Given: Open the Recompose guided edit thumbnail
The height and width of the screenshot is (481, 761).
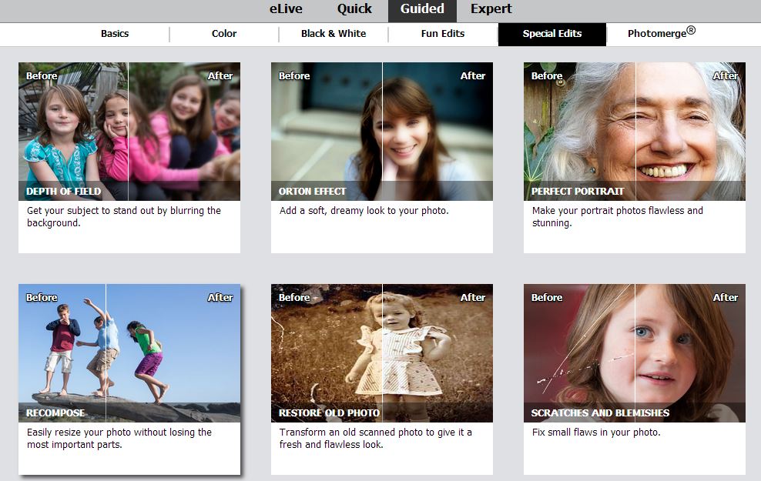Looking at the screenshot, I should click(129, 353).
